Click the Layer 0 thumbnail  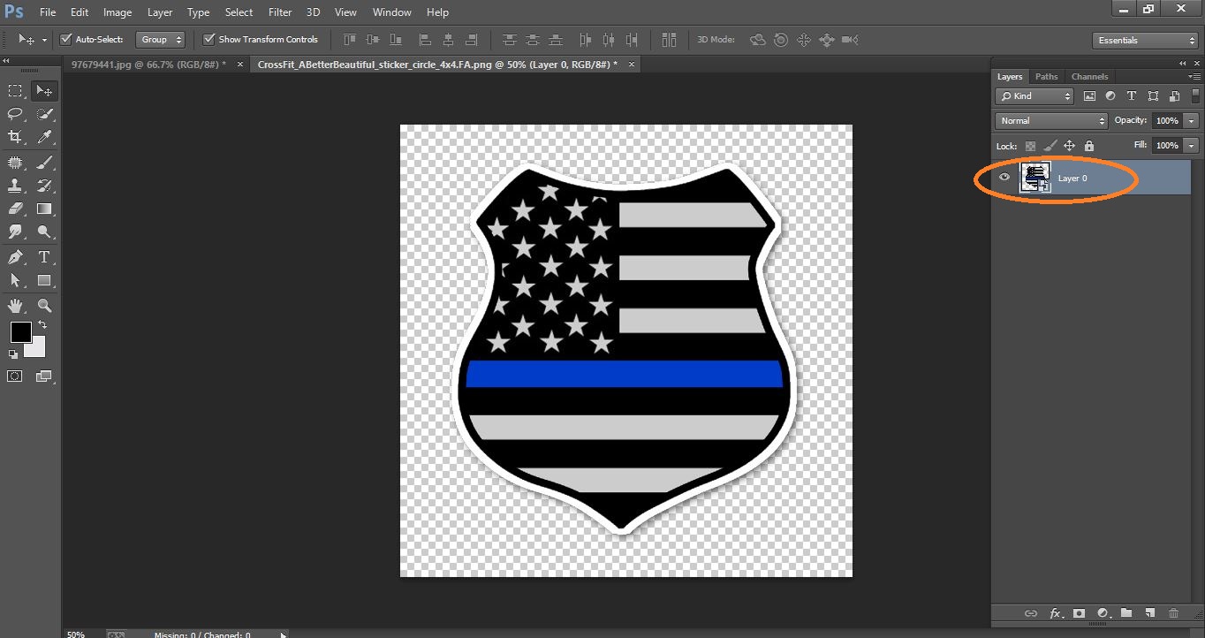(1034, 178)
